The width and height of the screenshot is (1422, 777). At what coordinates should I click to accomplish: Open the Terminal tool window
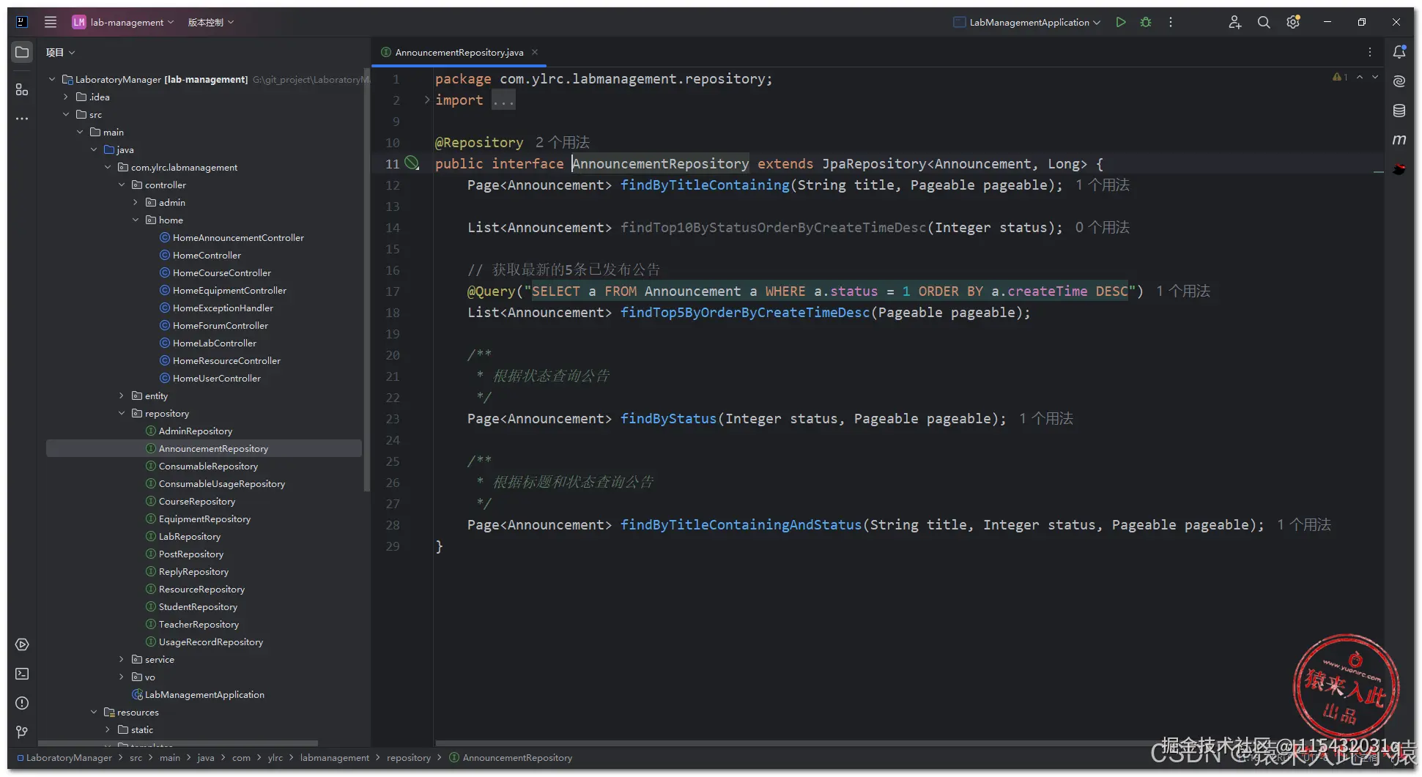(x=22, y=674)
